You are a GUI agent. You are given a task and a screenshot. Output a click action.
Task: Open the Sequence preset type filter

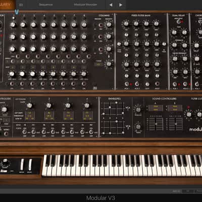(45, 5)
